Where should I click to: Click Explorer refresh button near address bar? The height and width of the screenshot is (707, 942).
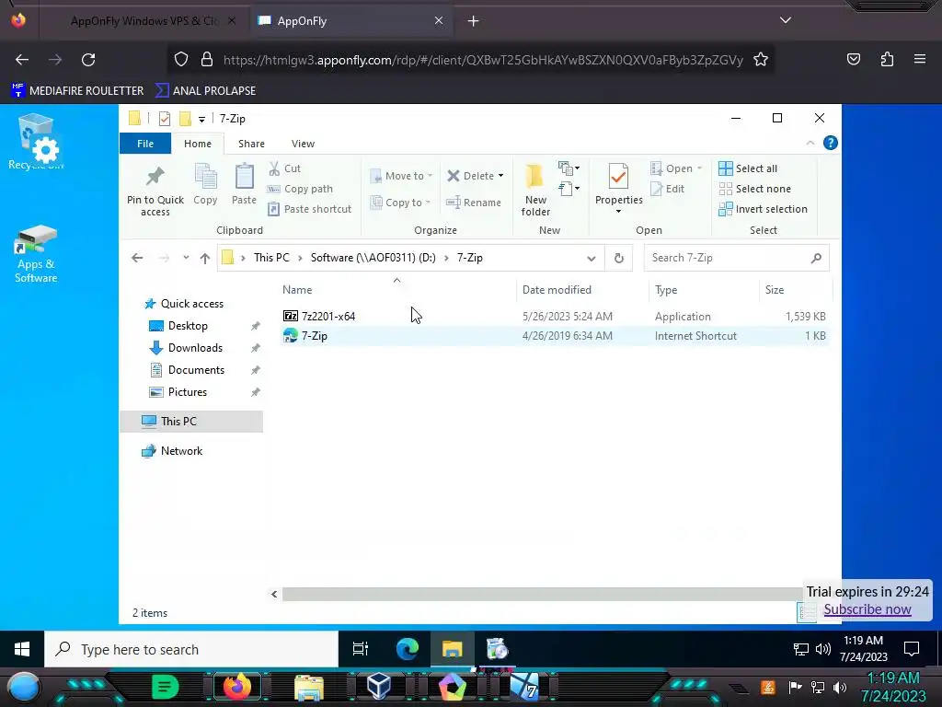coord(619,258)
